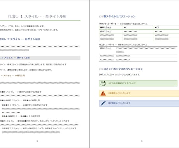Select the blue supplementary comment box
The image size is (179, 148).
pyautogui.click(x=139, y=103)
